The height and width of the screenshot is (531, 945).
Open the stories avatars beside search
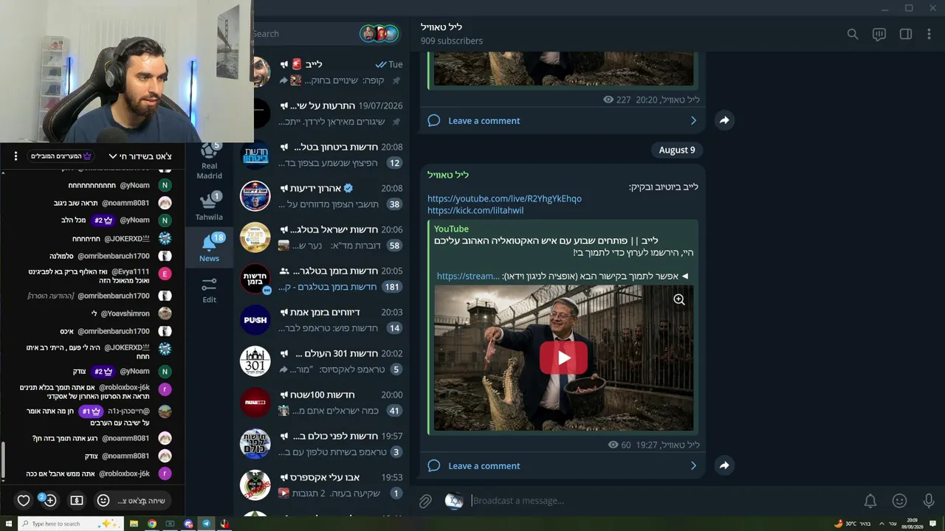379,33
